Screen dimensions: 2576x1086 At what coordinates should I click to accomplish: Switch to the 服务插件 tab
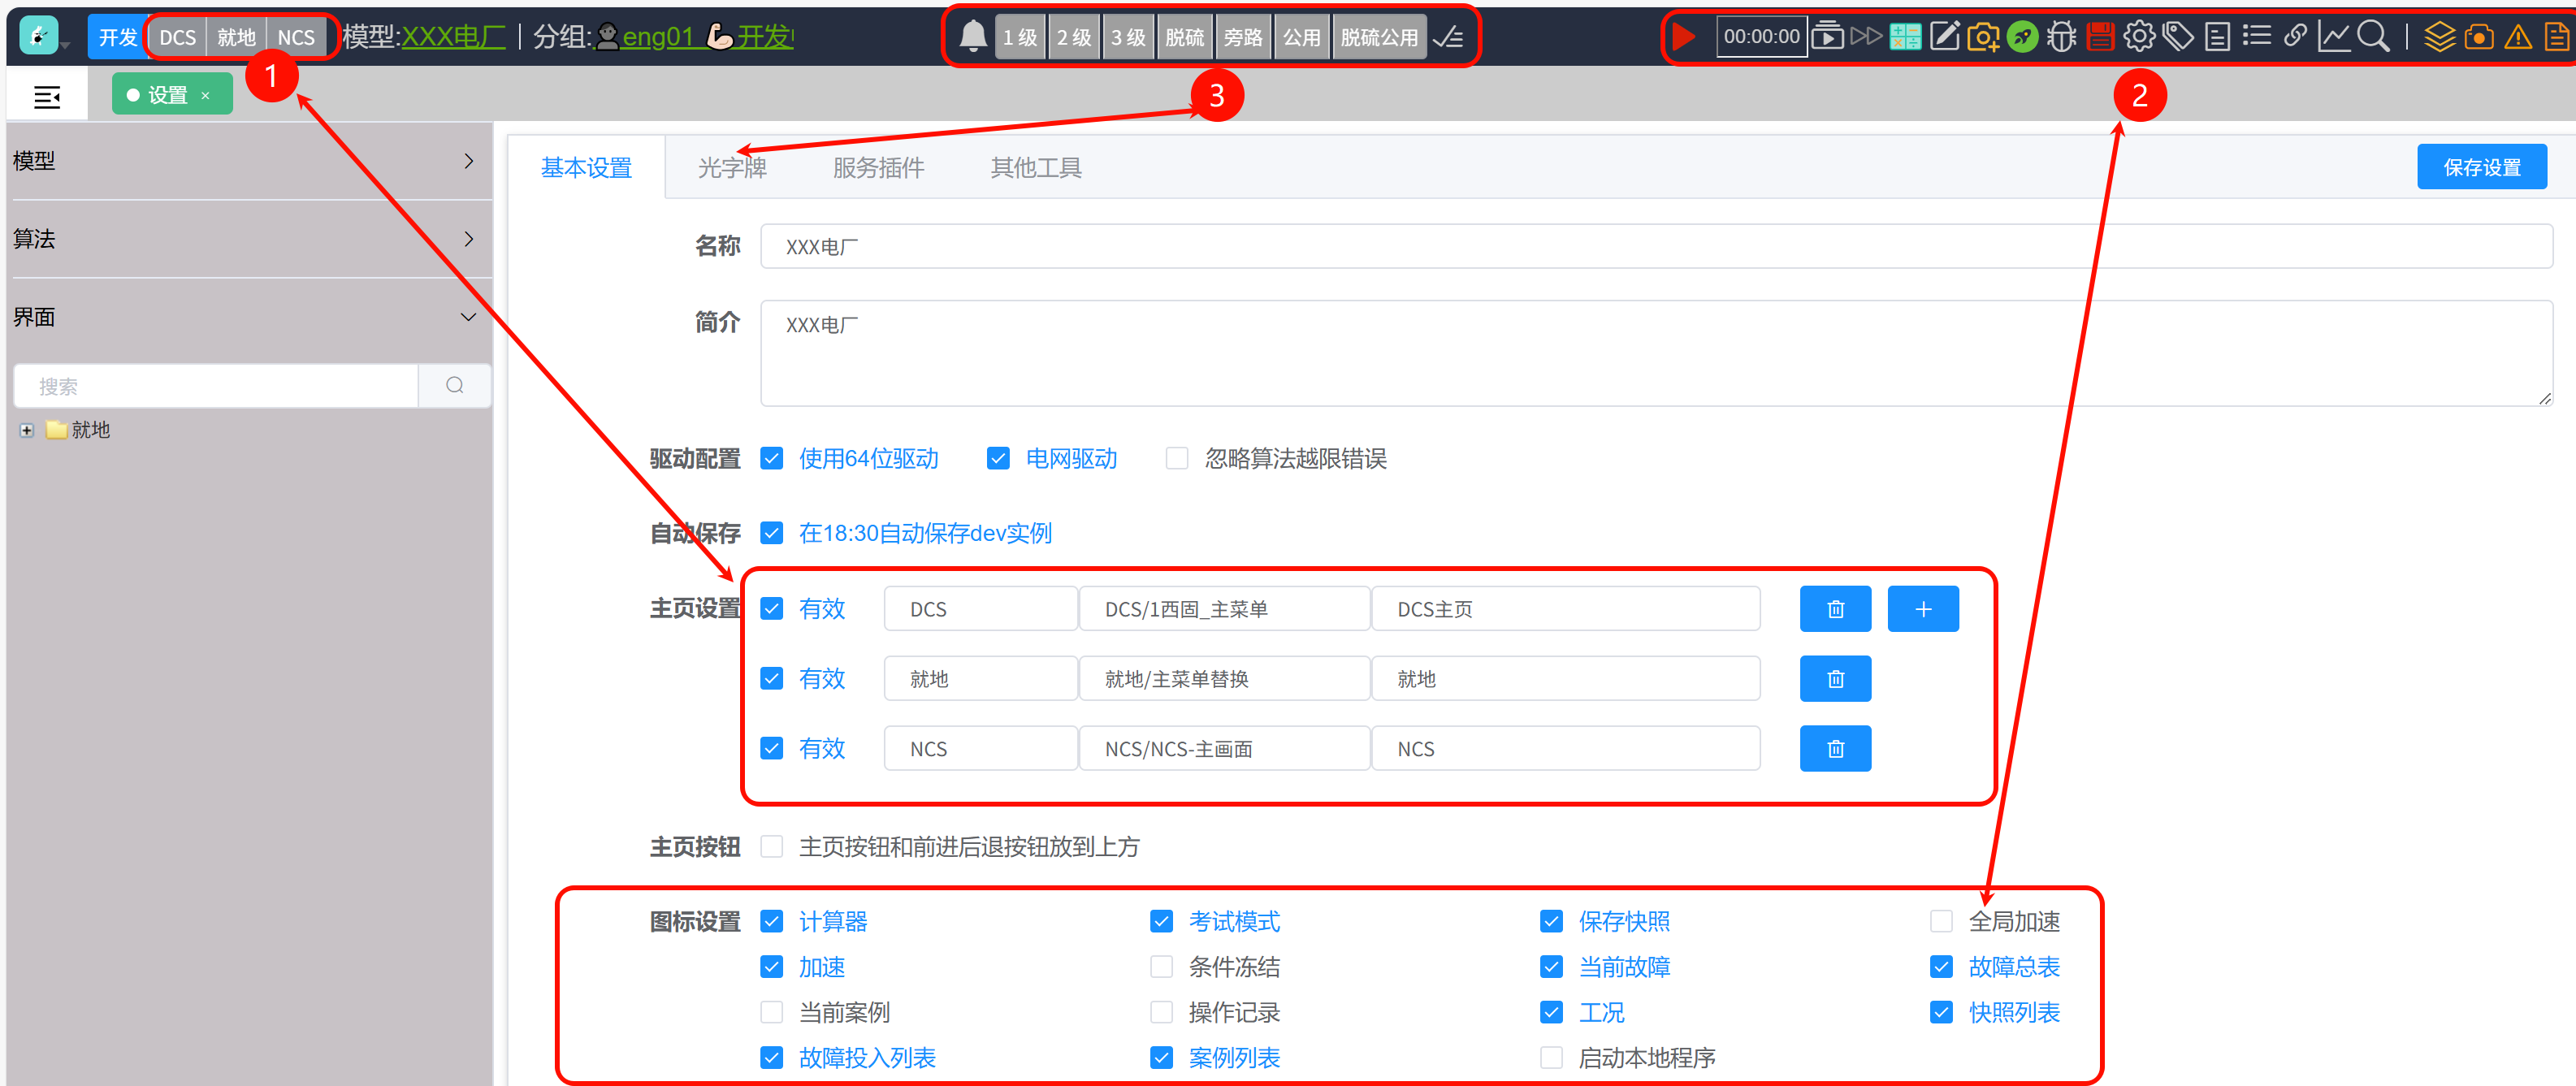[x=878, y=167]
